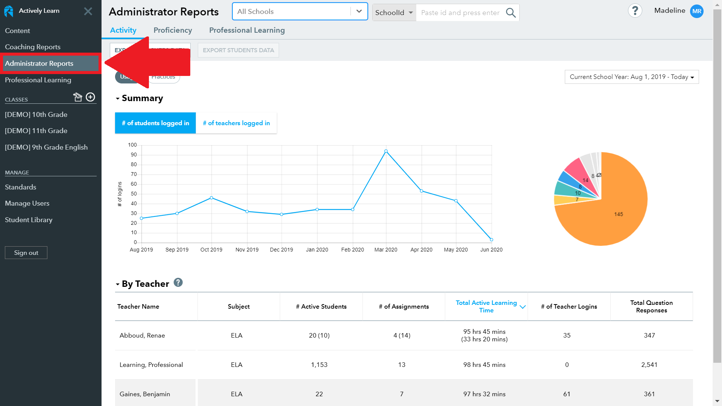Switch to # of teachers logged in

[236, 123]
